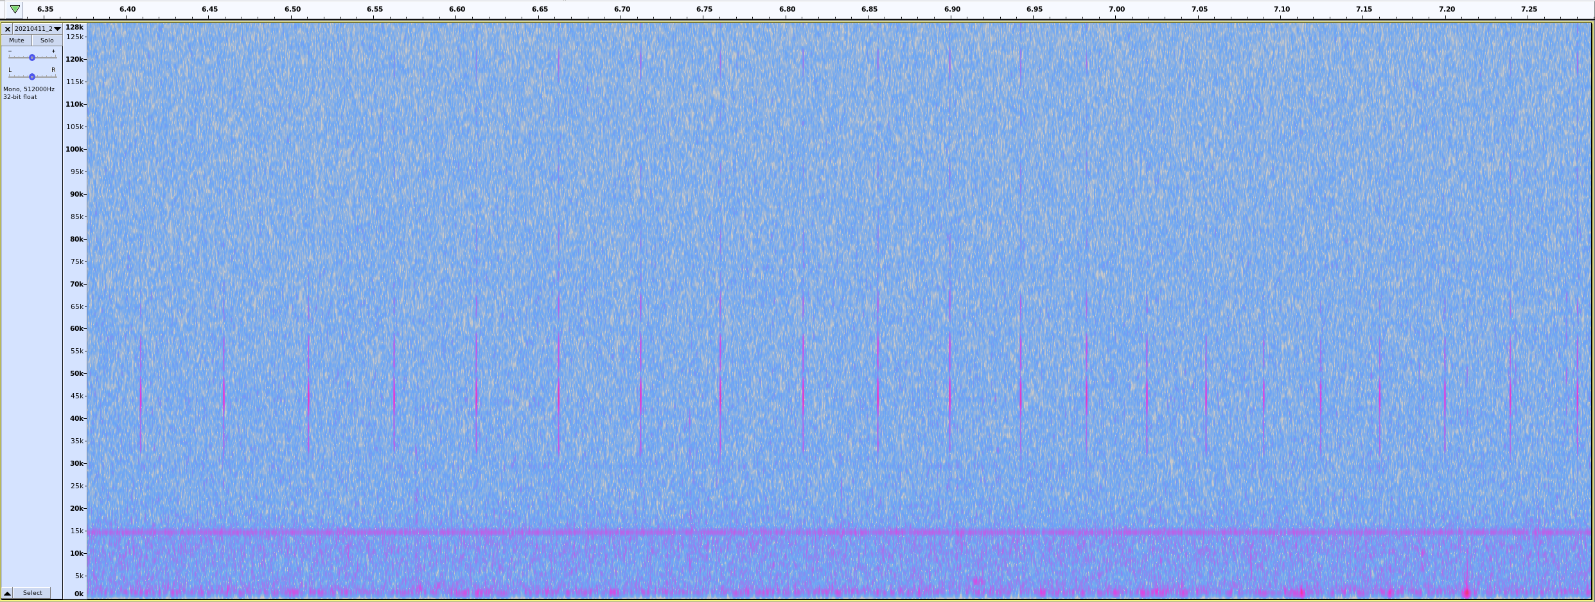Collapse the track with the up-arrow button
Image resolution: width=1595 pixels, height=602 pixels.
(x=7, y=593)
